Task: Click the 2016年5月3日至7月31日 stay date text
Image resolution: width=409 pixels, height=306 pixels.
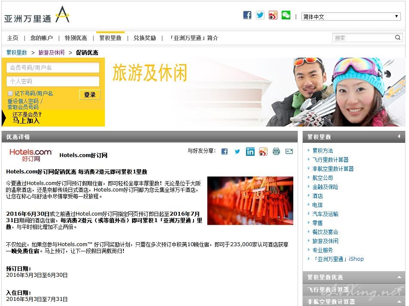Action: point(37,299)
